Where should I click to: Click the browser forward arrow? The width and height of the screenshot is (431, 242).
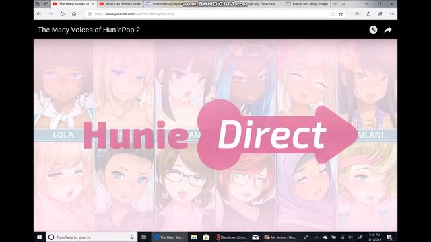coord(51,14)
